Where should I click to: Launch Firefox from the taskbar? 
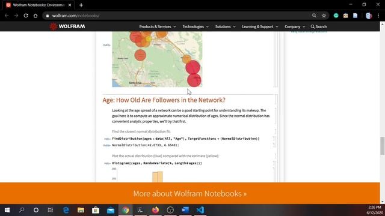coord(155,210)
